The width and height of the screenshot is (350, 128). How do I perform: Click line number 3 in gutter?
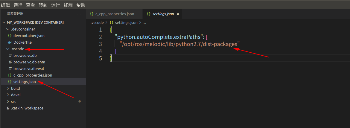pyautogui.click(x=101, y=44)
